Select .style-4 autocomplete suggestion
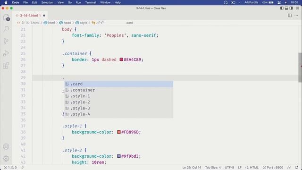 pyautogui.click(x=118, y=114)
